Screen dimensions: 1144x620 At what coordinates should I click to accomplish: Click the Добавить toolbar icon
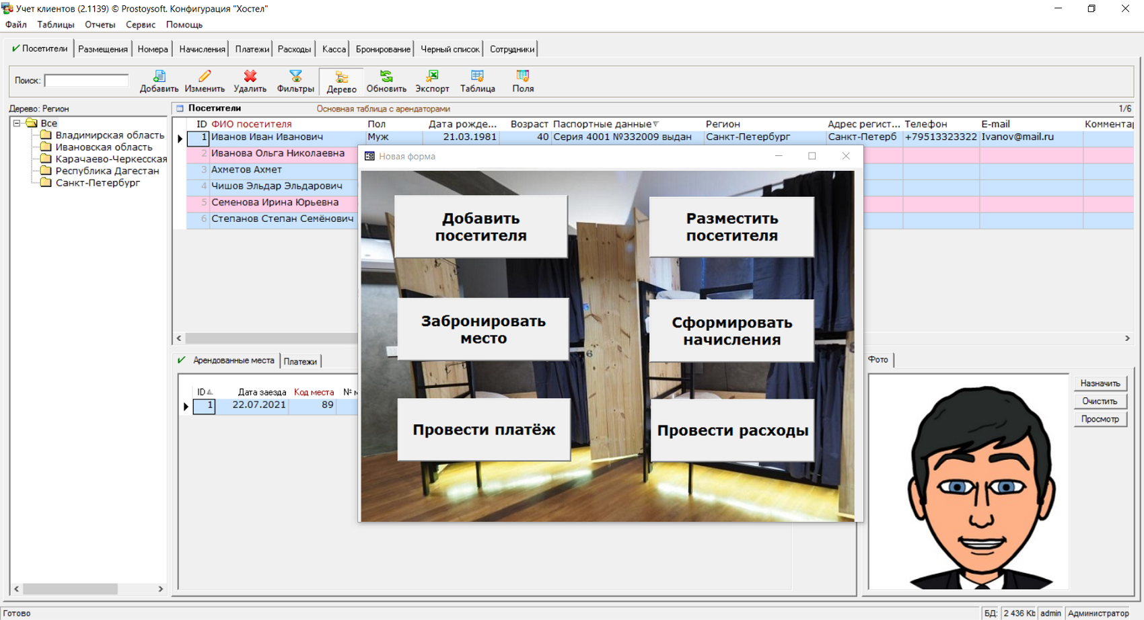pyautogui.click(x=159, y=77)
